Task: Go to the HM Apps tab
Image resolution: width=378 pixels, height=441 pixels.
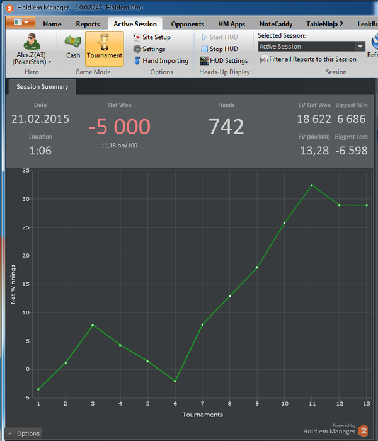Action: click(231, 24)
